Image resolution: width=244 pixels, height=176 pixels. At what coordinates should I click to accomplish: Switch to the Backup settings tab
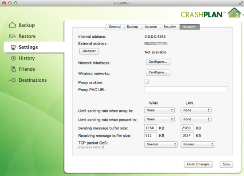point(133,27)
